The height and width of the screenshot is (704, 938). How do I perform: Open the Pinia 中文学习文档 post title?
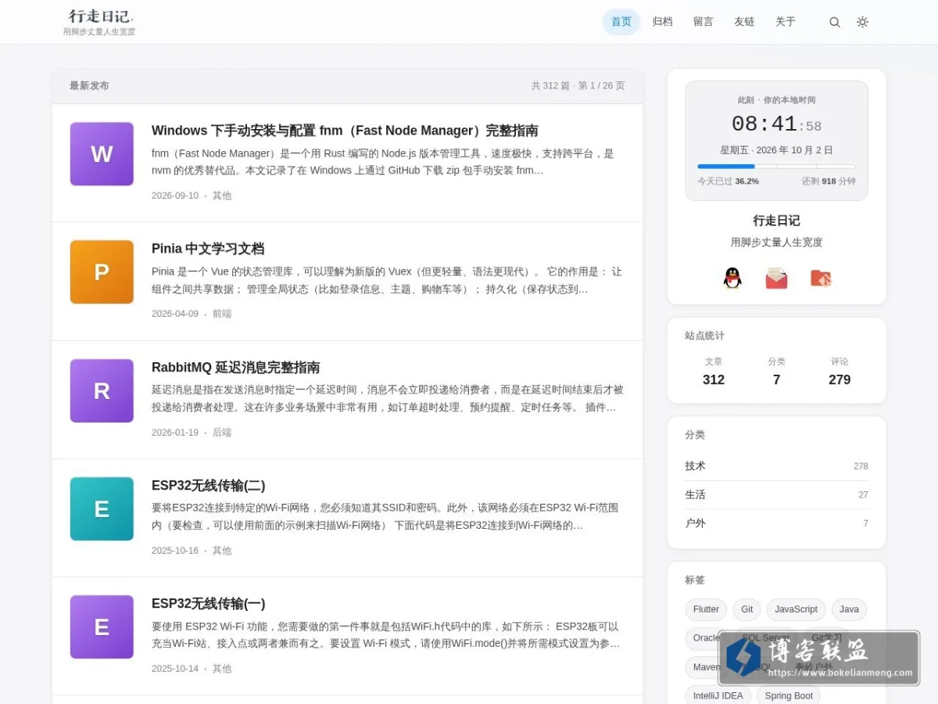tap(208, 249)
